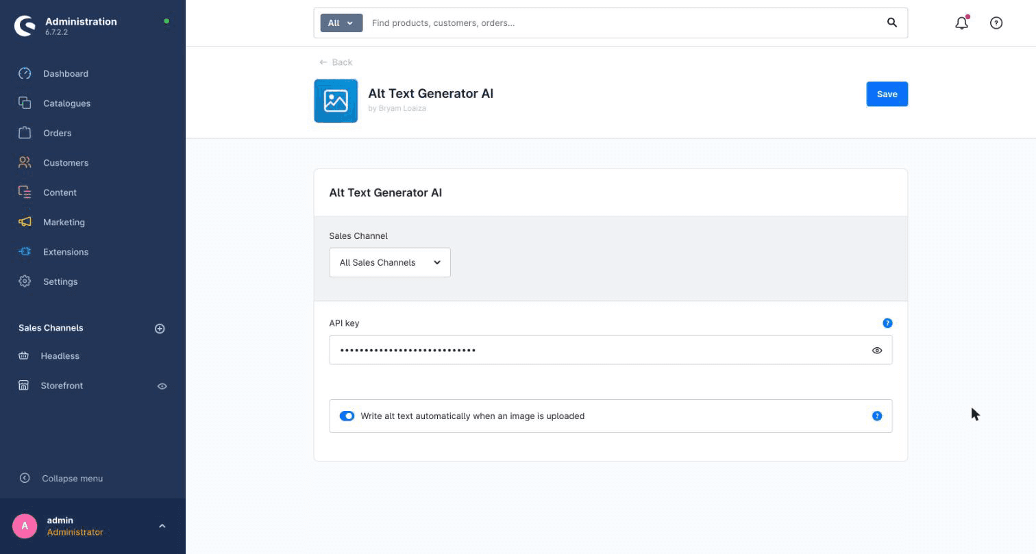Open the Customers people icon
The height and width of the screenshot is (554, 1036).
point(25,162)
